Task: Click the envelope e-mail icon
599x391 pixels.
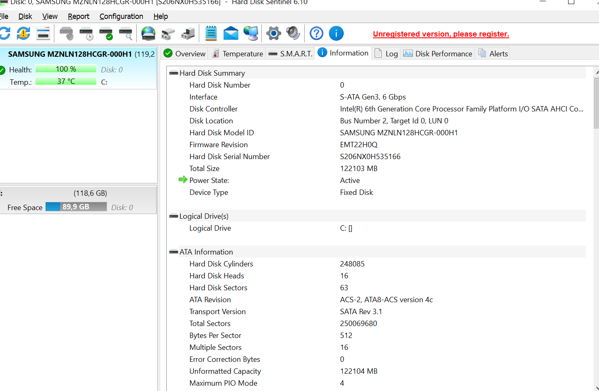Action: pyautogui.click(x=231, y=33)
